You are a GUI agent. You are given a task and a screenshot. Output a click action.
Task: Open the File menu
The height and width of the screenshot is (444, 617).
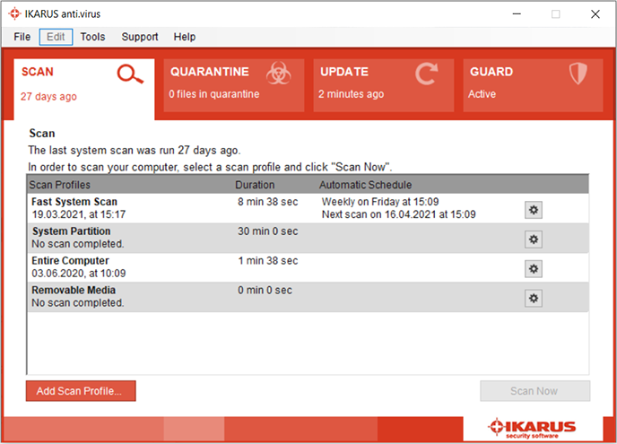click(22, 37)
